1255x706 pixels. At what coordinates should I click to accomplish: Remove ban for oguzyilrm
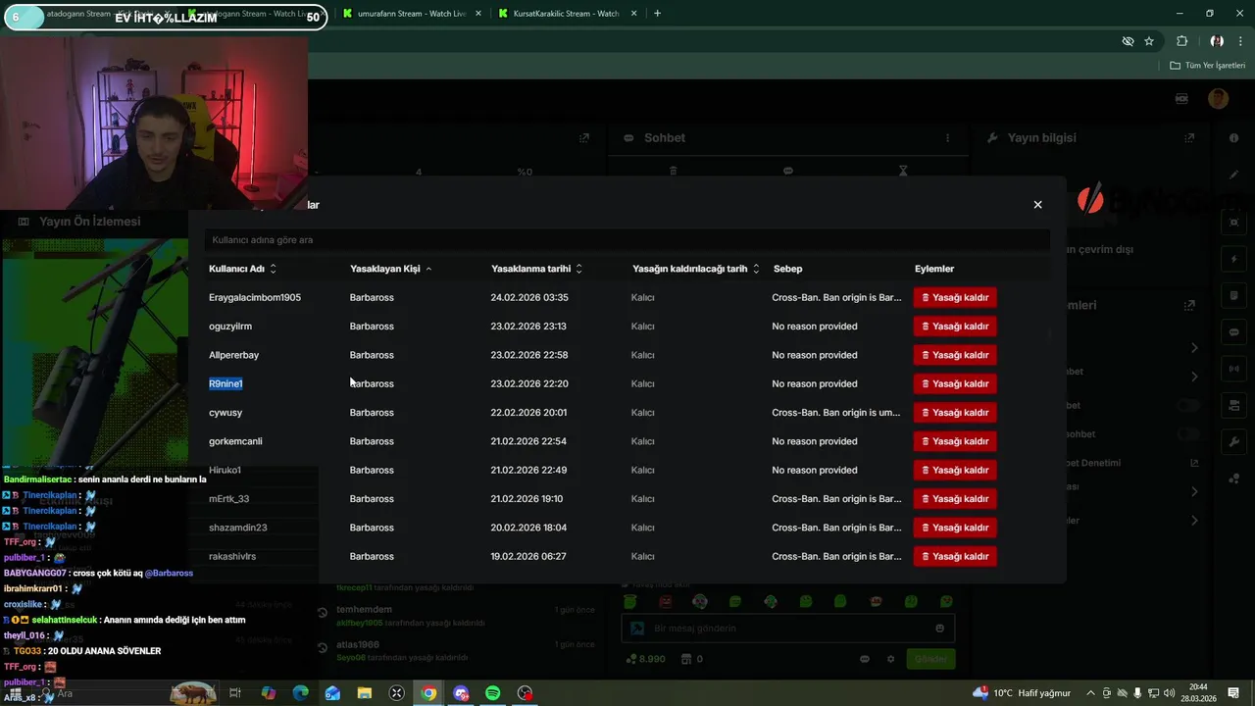[955, 326]
